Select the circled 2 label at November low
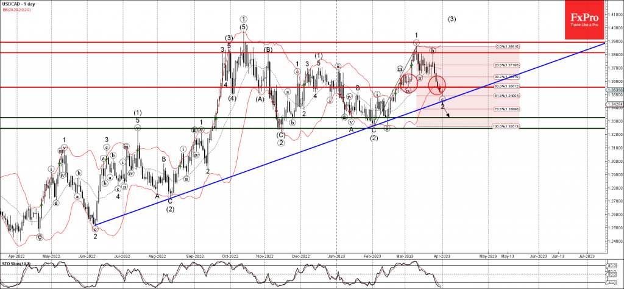This screenshot has height=289, width=624. 281,143
